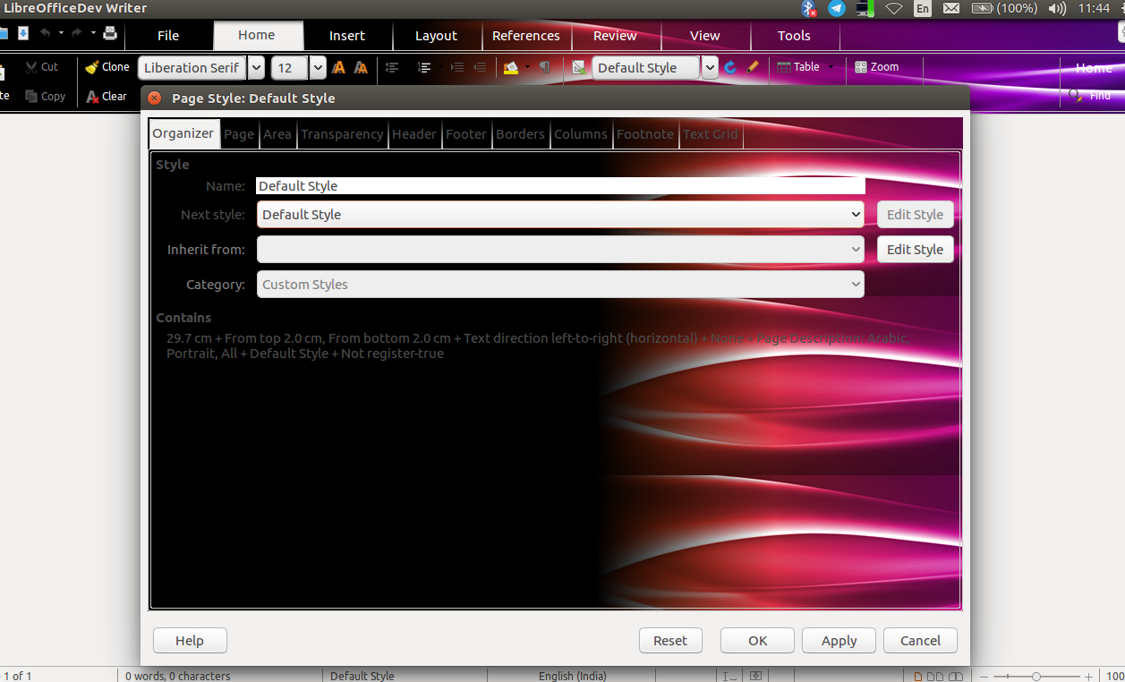Viewport: 1125px width, 682px height.
Task: Open the Inherit from dropdown
Action: pyautogui.click(x=560, y=250)
